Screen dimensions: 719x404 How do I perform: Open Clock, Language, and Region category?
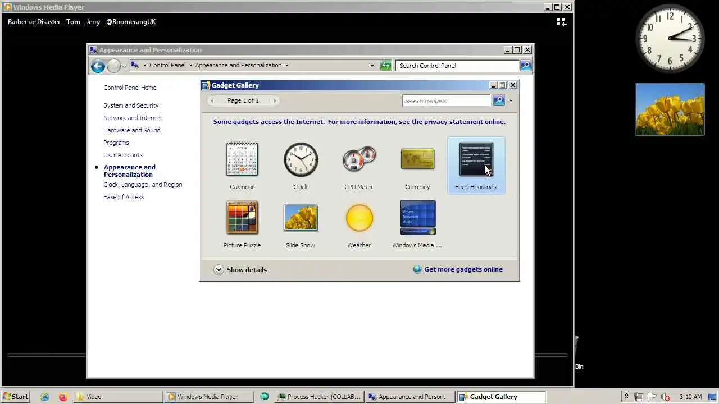(143, 185)
